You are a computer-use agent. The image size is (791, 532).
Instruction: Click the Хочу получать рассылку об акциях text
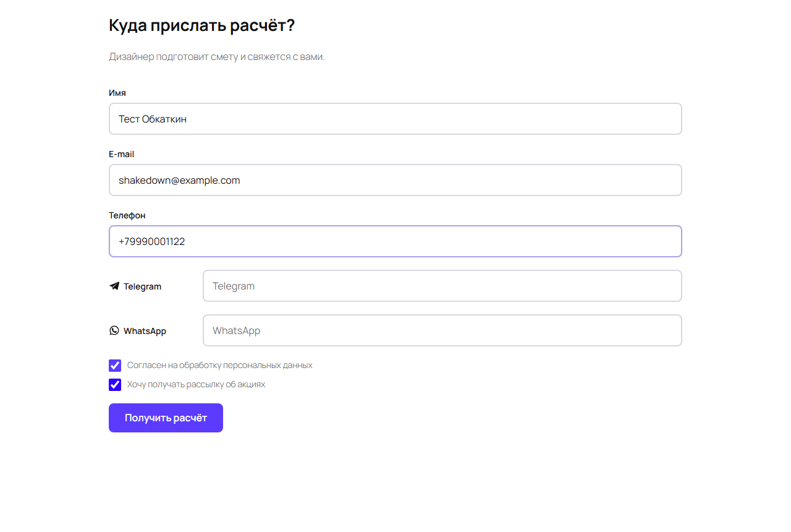click(x=196, y=385)
